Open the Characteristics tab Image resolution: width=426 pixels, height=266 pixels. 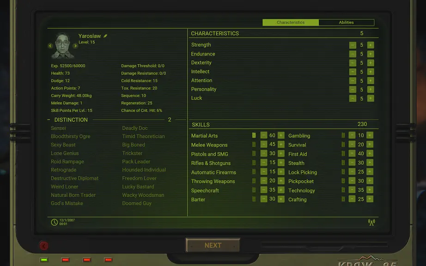[x=291, y=22]
